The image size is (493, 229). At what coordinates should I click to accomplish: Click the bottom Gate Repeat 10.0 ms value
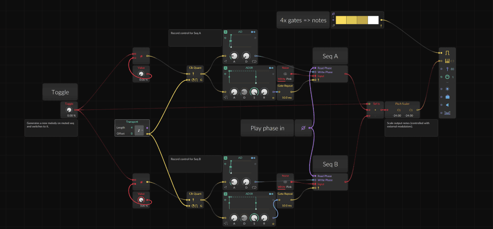point(286,206)
